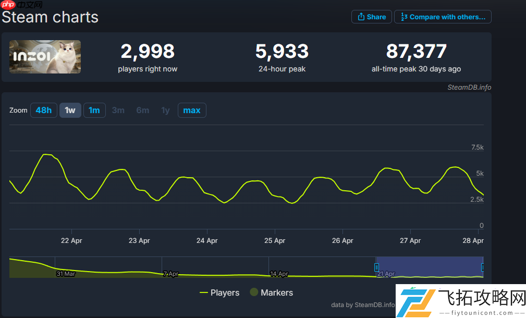Click the 22 Apr axis label
Image resolution: width=526 pixels, height=318 pixels.
[71, 240]
